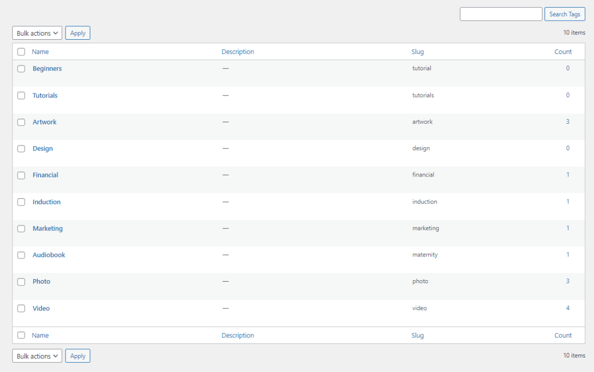
Task: Toggle select-all checkbox in table footer
Action: (21, 335)
